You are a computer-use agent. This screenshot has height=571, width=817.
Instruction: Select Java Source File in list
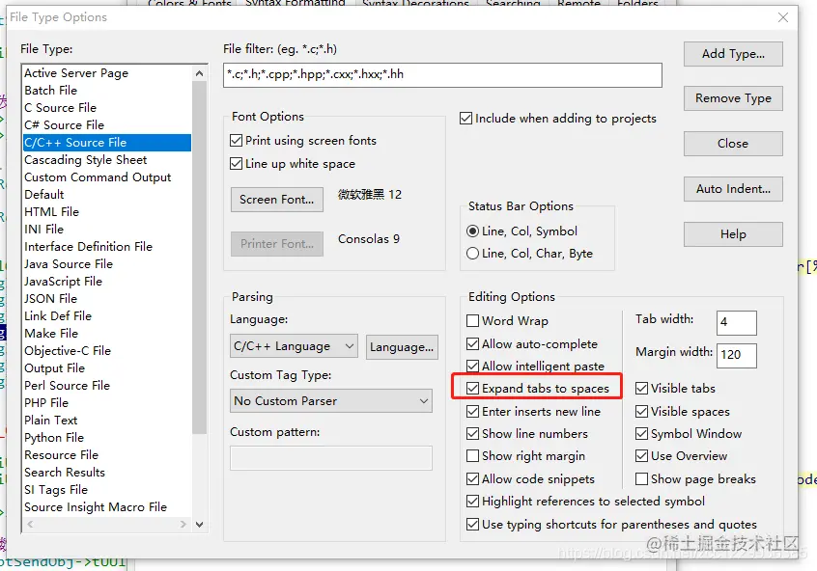107,264
